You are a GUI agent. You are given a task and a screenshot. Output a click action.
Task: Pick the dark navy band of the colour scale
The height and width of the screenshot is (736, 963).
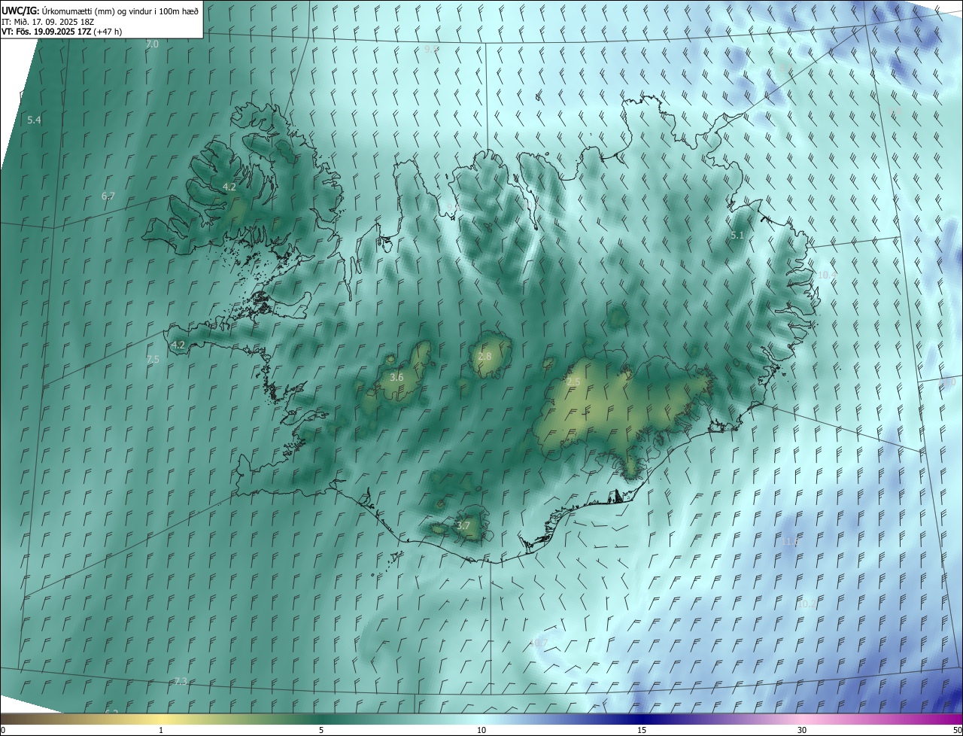[642, 719]
